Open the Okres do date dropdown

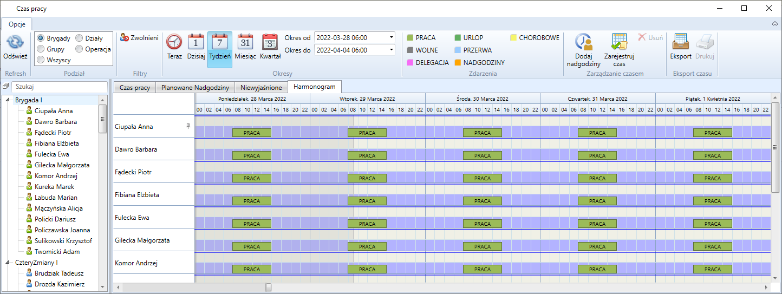coord(391,50)
